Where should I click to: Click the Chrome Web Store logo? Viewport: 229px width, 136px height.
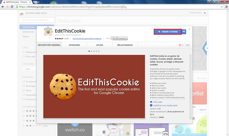(x=22, y=14)
